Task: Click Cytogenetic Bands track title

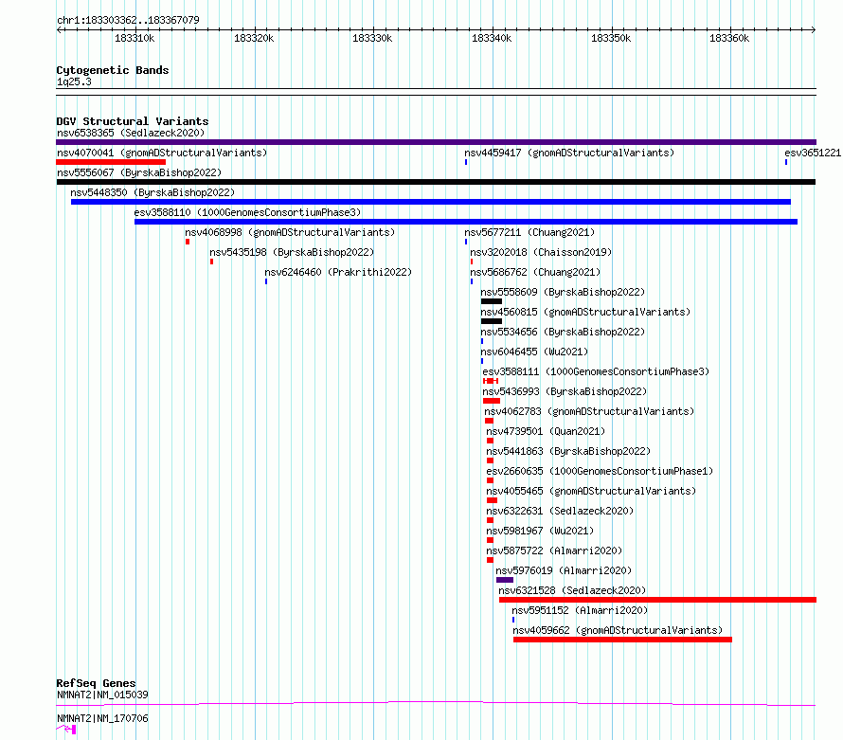Action: pyautogui.click(x=113, y=70)
